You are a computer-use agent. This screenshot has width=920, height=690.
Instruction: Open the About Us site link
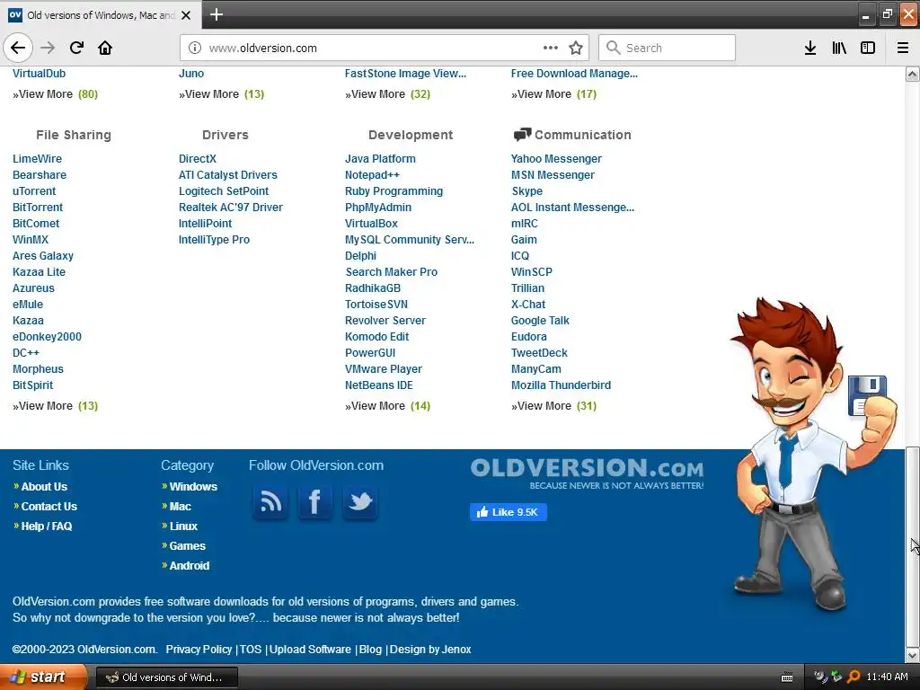pyautogui.click(x=44, y=487)
